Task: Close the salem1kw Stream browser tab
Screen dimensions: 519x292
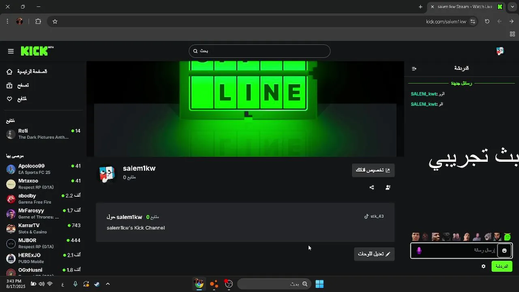Action: pos(432,7)
